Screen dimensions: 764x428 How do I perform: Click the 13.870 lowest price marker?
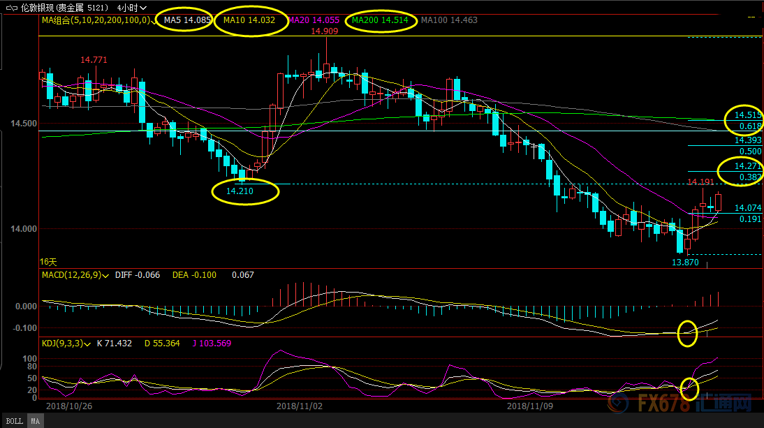point(685,263)
